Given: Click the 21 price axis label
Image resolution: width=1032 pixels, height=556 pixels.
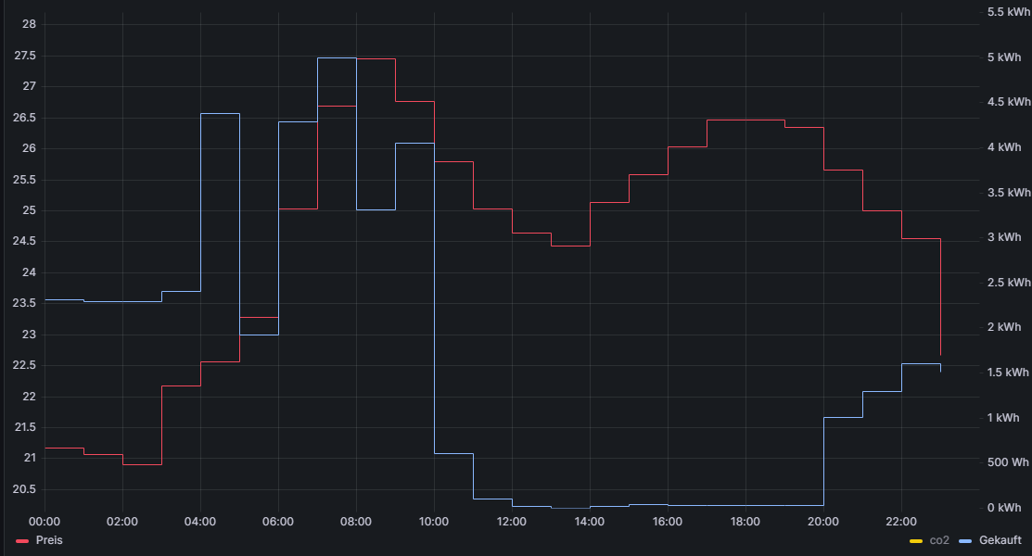Looking at the screenshot, I should (x=30, y=458).
